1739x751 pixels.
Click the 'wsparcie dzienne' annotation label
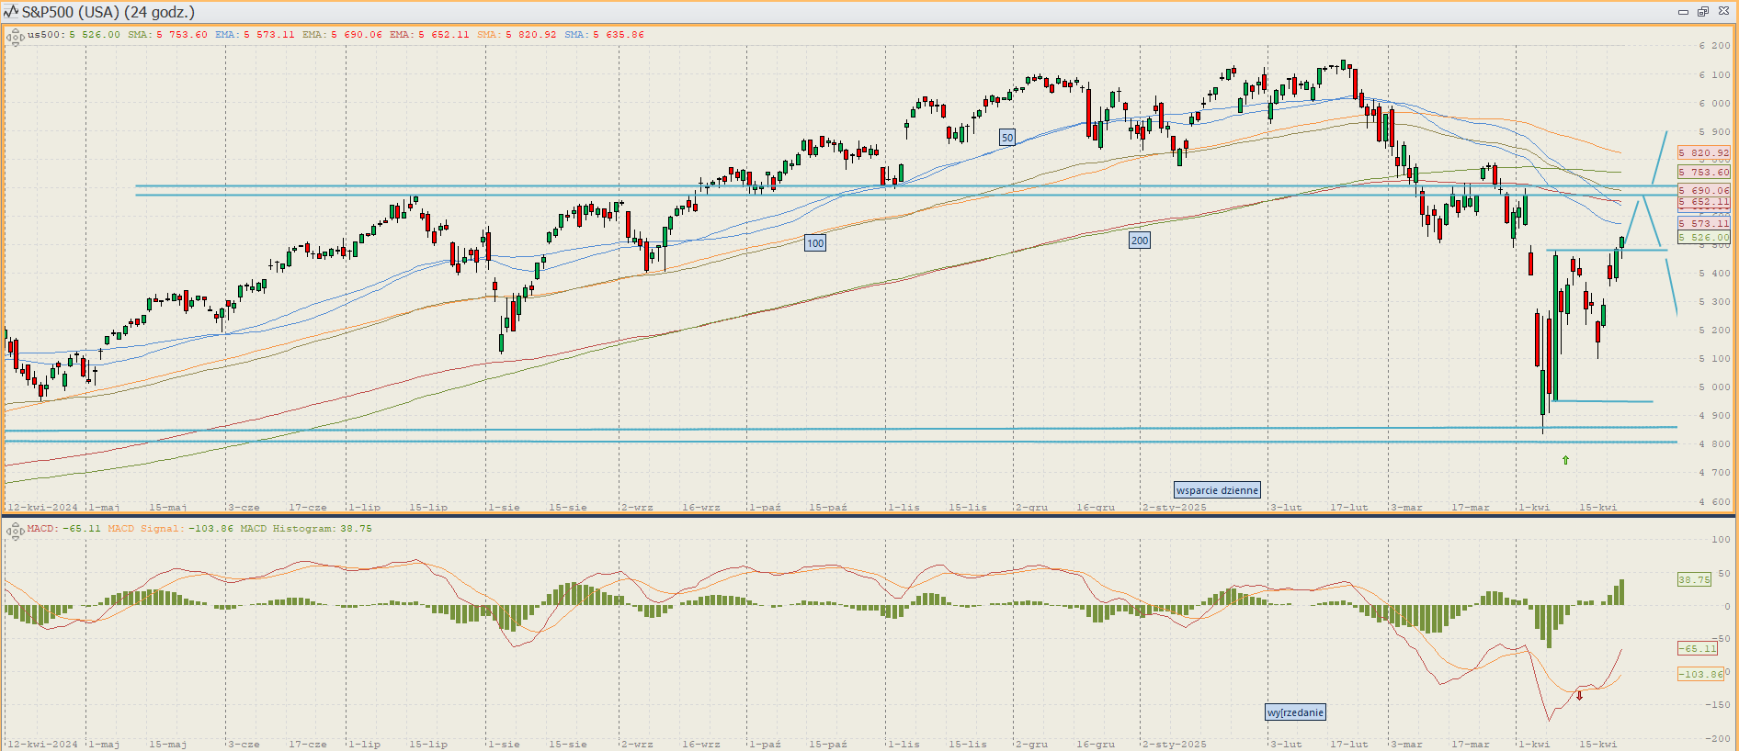tap(1217, 490)
